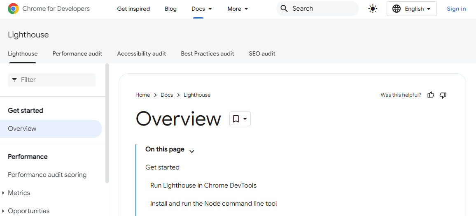476x216 pixels.
Task: Open the More dropdown menu
Action: pos(238,9)
